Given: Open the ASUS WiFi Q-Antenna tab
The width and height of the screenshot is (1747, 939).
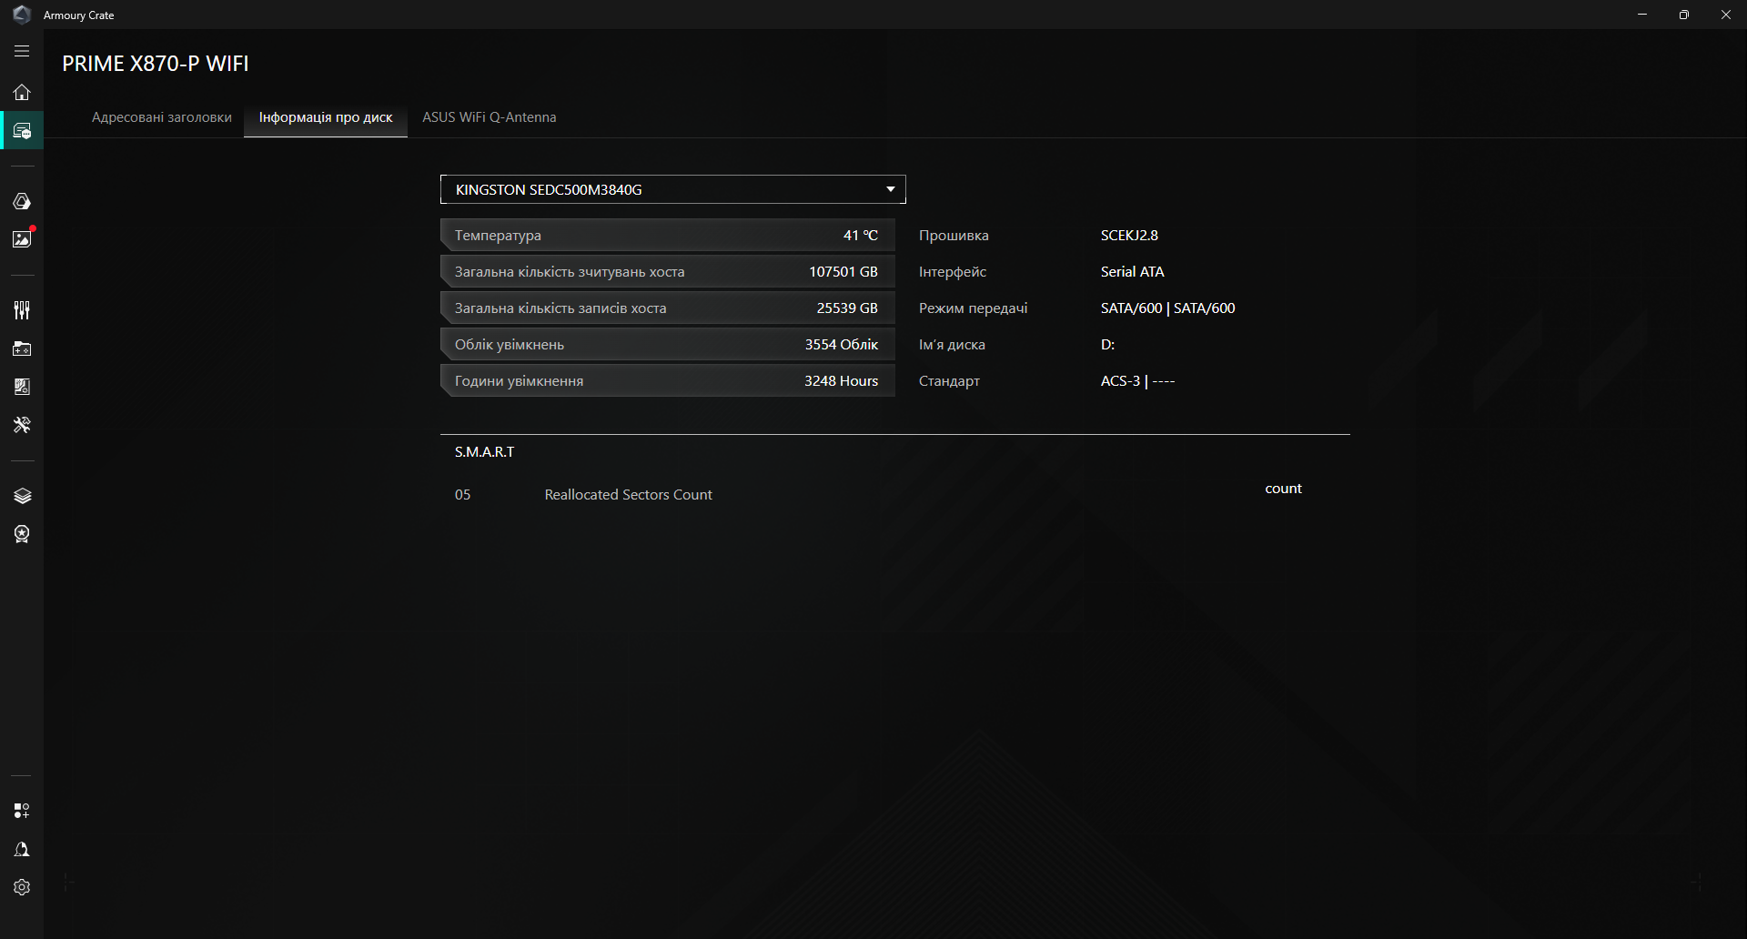Looking at the screenshot, I should tap(490, 117).
